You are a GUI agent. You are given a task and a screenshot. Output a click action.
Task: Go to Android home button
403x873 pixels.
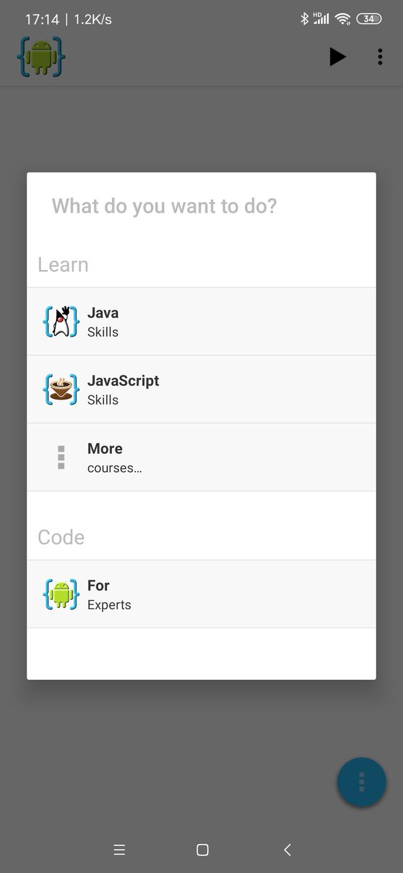pos(202,850)
